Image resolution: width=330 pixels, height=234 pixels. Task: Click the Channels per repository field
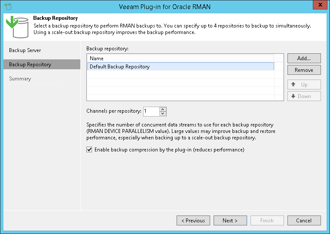point(151,111)
